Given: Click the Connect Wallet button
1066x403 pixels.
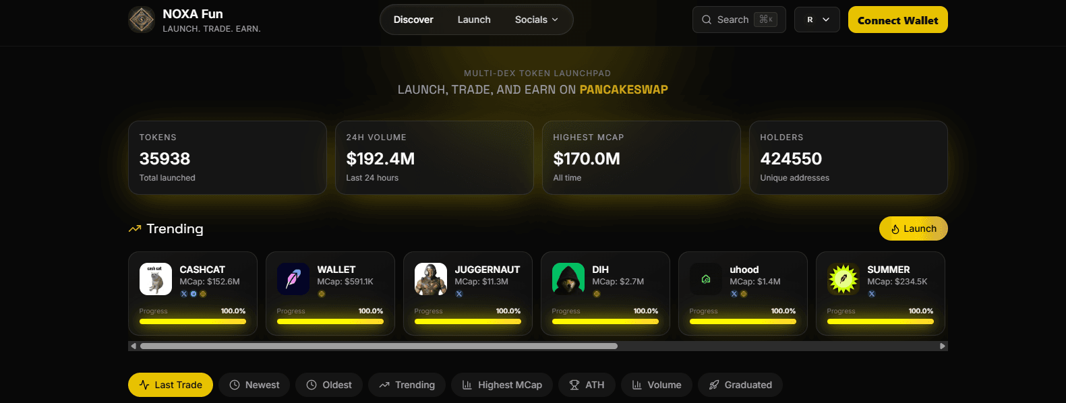Looking at the screenshot, I should [x=898, y=20].
